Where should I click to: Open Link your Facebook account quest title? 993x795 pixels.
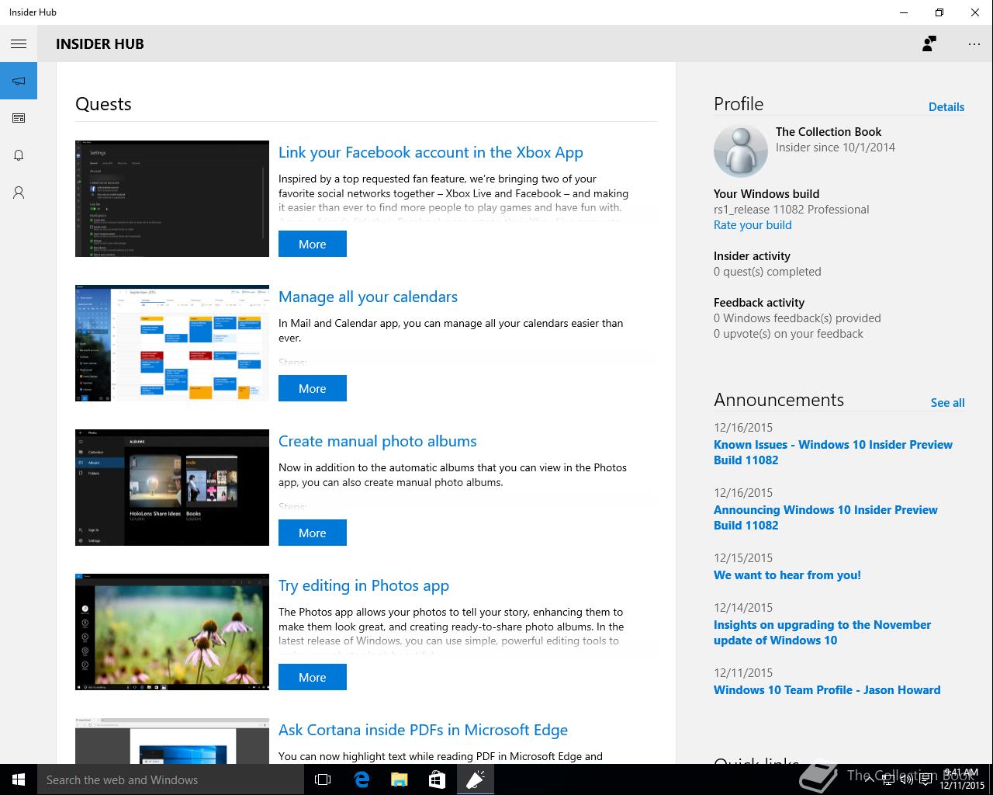click(x=431, y=152)
